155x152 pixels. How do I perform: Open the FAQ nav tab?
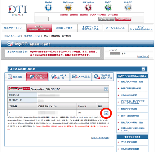click(141, 28)
